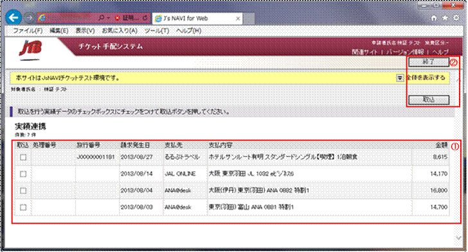
Task: Expand the notice with dropdown arrow
Action: (x=400, y=78)
